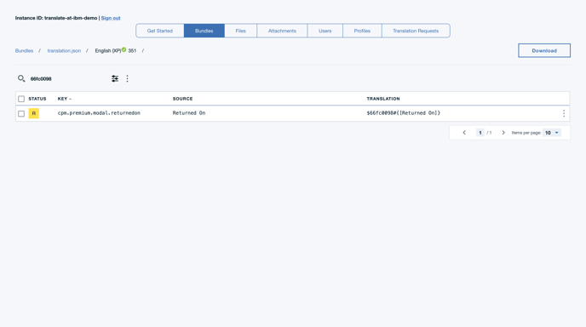Go to the next page arrow
The height and width of the screenshot is (327, 586).
click(x=503, y=133)
